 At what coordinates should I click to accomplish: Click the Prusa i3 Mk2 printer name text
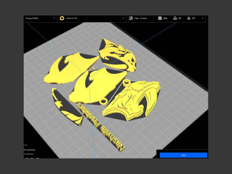32,18
